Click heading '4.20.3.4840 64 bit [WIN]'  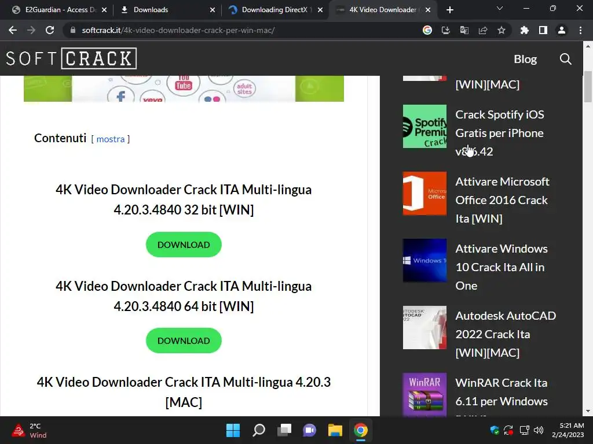(184, 306)
